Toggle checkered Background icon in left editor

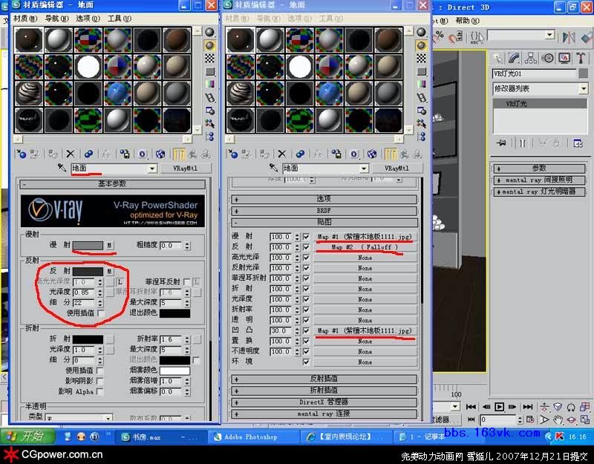(x=210, y=59)
